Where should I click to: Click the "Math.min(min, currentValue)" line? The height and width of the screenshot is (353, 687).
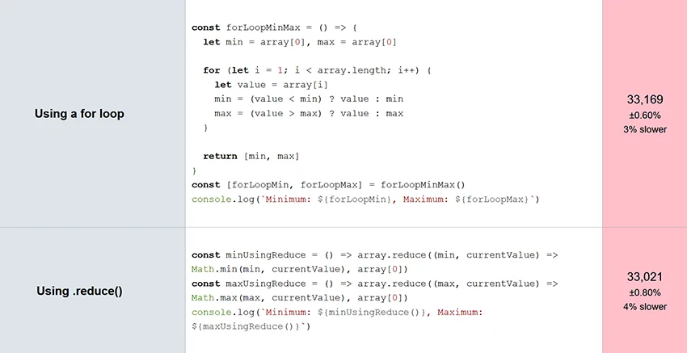pos(300,269)
